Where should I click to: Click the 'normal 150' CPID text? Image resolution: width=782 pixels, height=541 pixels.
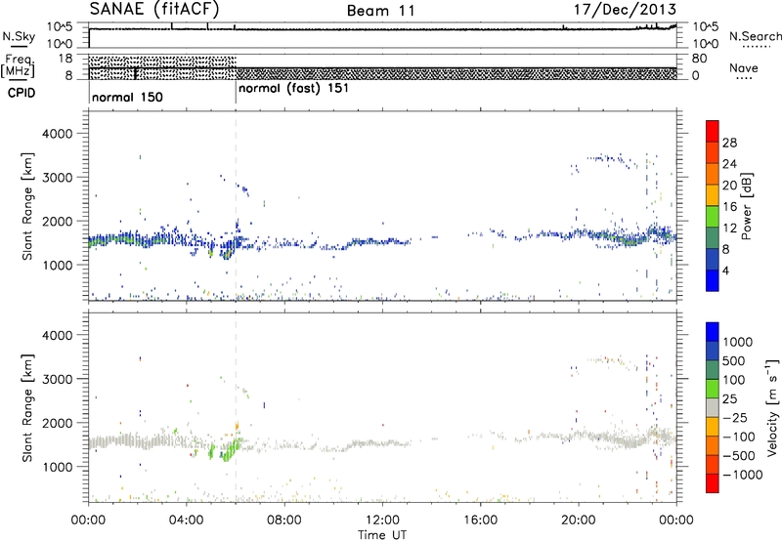[127, 97]
